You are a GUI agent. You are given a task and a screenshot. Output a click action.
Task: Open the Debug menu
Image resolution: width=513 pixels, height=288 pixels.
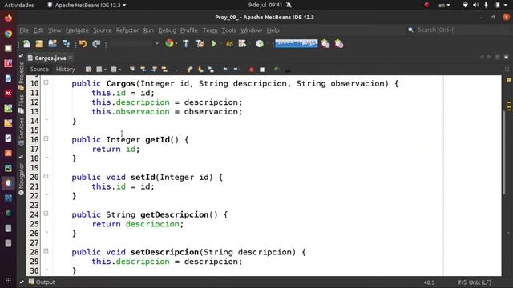pyautogui.click(x=168, y=30)
